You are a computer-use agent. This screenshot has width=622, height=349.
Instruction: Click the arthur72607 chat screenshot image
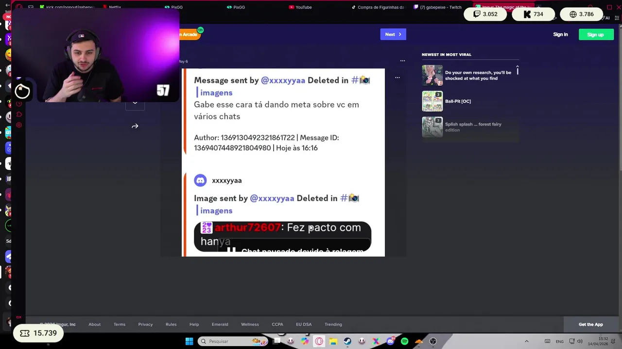(282, 238)
